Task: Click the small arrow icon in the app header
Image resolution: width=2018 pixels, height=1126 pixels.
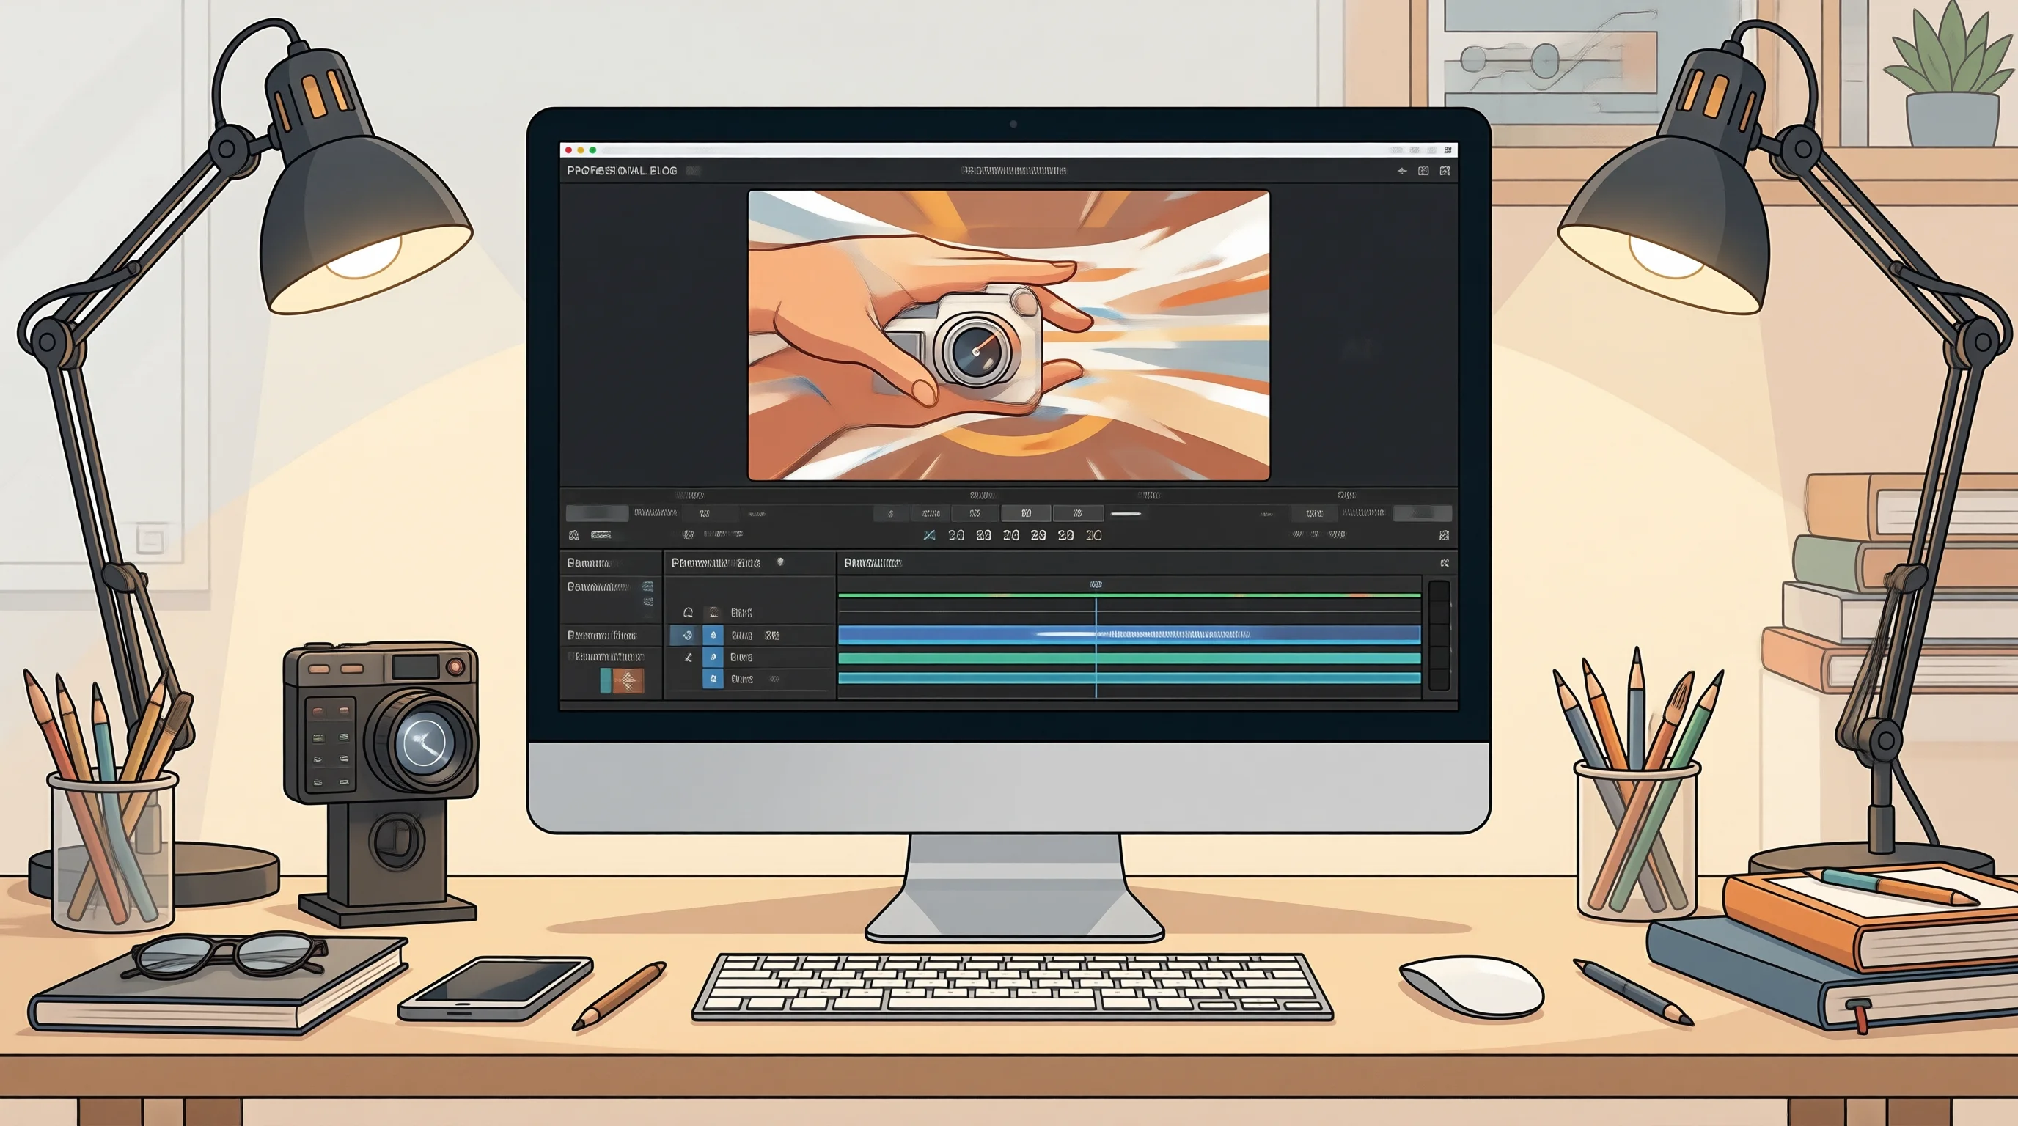Action: 1401,171
